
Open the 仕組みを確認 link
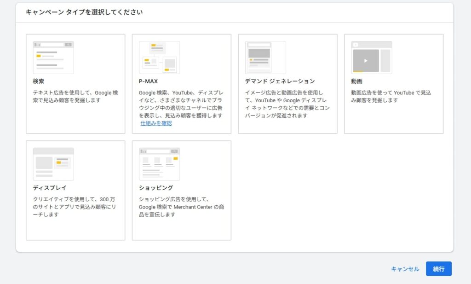point(156,123)
